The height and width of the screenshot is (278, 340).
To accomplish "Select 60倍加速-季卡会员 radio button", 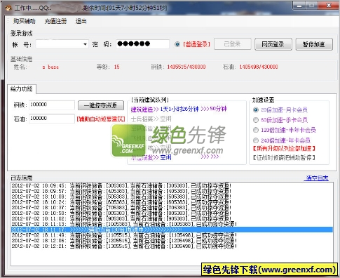I will (x=256, y=120).
